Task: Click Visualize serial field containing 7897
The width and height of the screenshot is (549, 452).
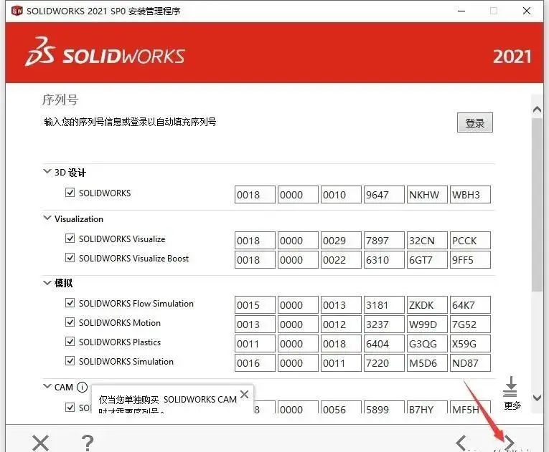Action: [x=384, y=241]
